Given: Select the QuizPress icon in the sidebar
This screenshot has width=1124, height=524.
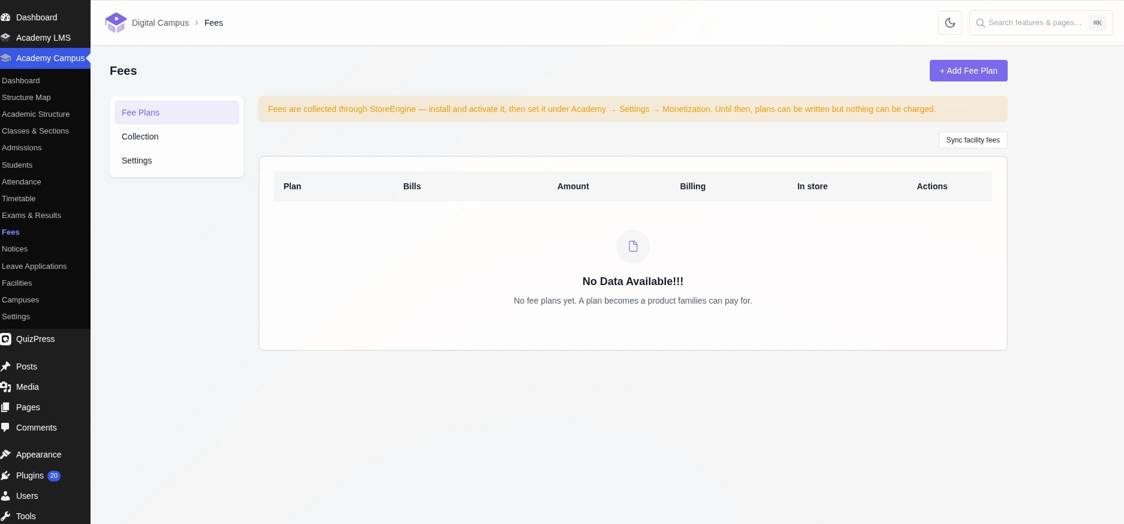Looking at the screenshot, I should pyautogui.click(x=6, y=339).
